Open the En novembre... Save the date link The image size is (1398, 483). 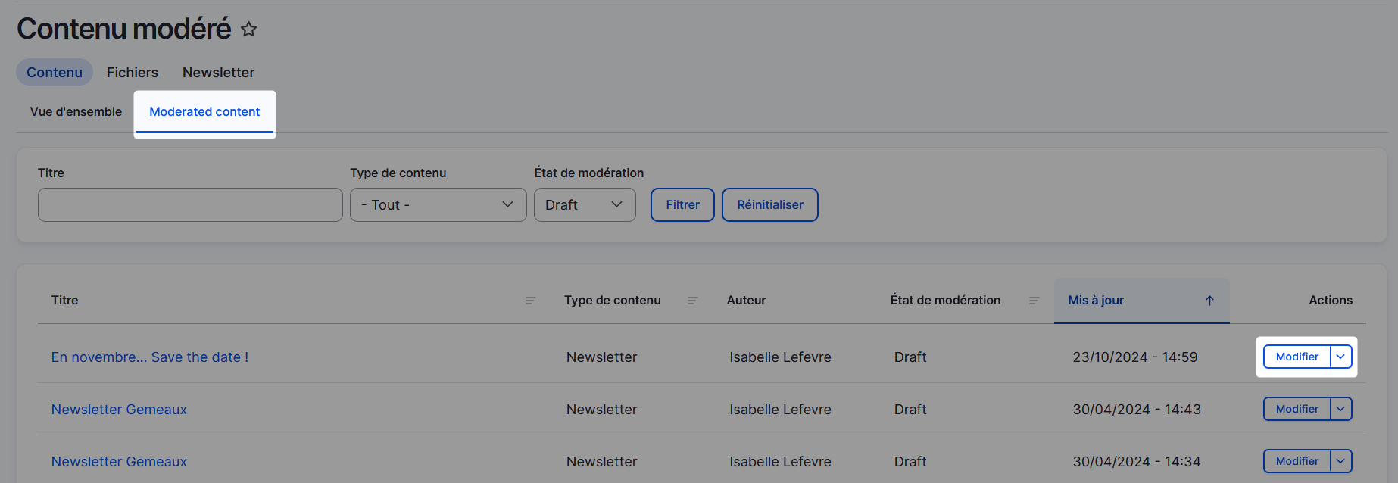coord(150,357)
